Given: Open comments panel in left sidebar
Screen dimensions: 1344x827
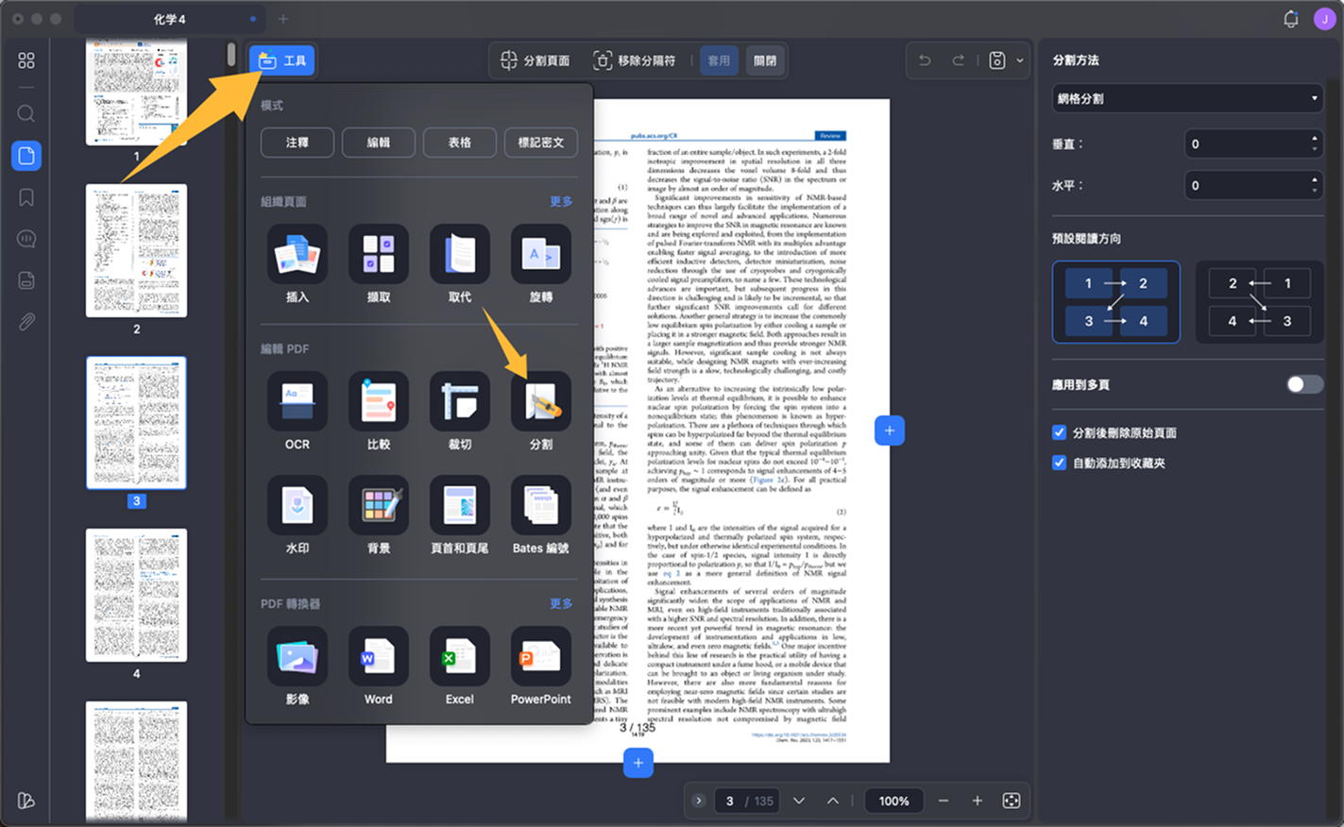Looking at the screenshot, I should [26, 239].
